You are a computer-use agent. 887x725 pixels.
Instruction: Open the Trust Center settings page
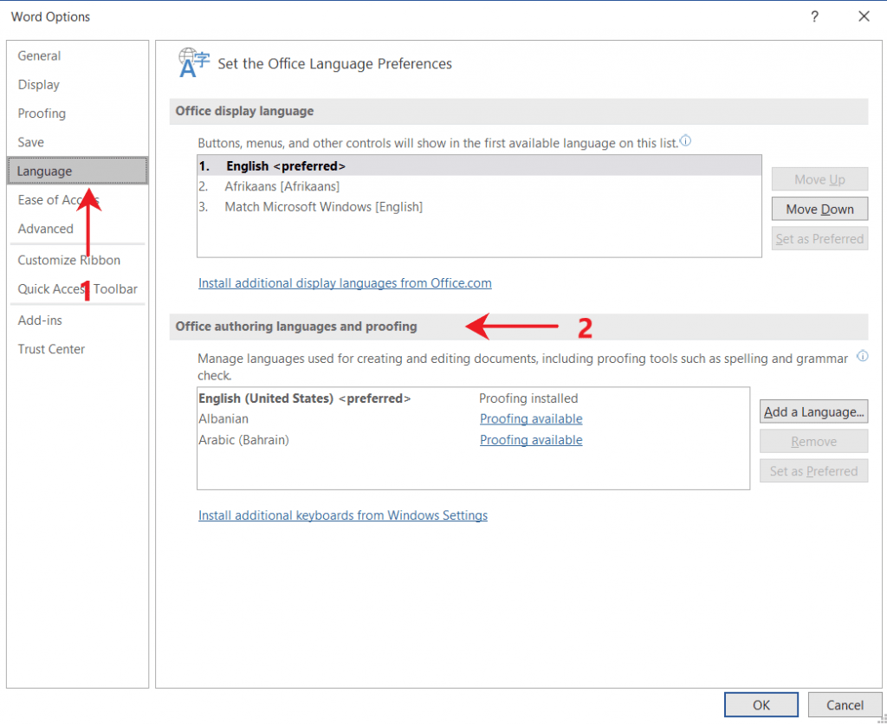pos(50,349)
